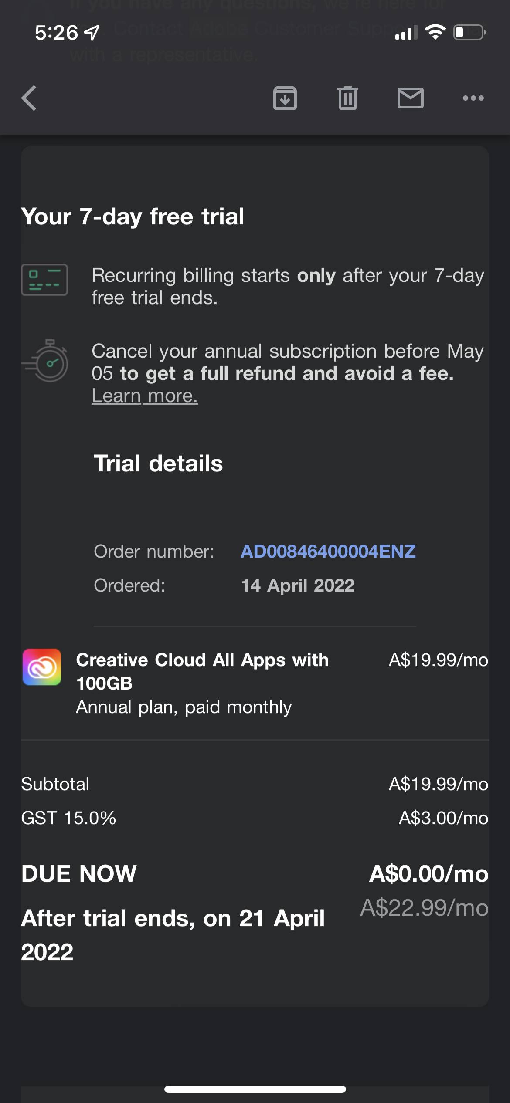Open the Learn more link
The width and height of the screenshot is (510, 1103).
coord(145,396)
